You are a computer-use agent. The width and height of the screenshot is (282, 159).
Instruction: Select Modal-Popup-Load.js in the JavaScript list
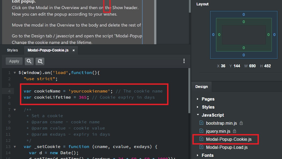click(x=227, y=147)
